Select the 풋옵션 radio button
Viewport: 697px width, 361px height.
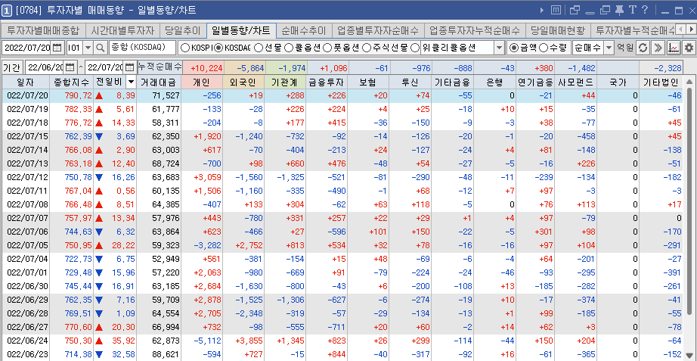click(x=327, y=48)
